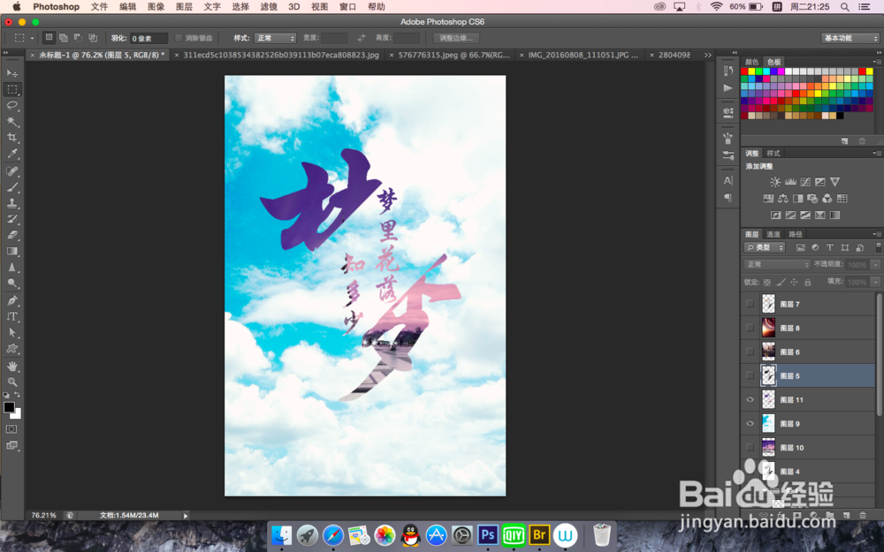Screen dimensions: 884x552
Task: Switch to the 通道 tab
Action: pos(773,234)
